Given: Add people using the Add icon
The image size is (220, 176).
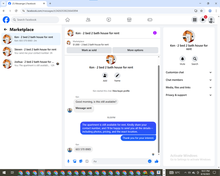Looking at the screenshot, I should (105, 76).
